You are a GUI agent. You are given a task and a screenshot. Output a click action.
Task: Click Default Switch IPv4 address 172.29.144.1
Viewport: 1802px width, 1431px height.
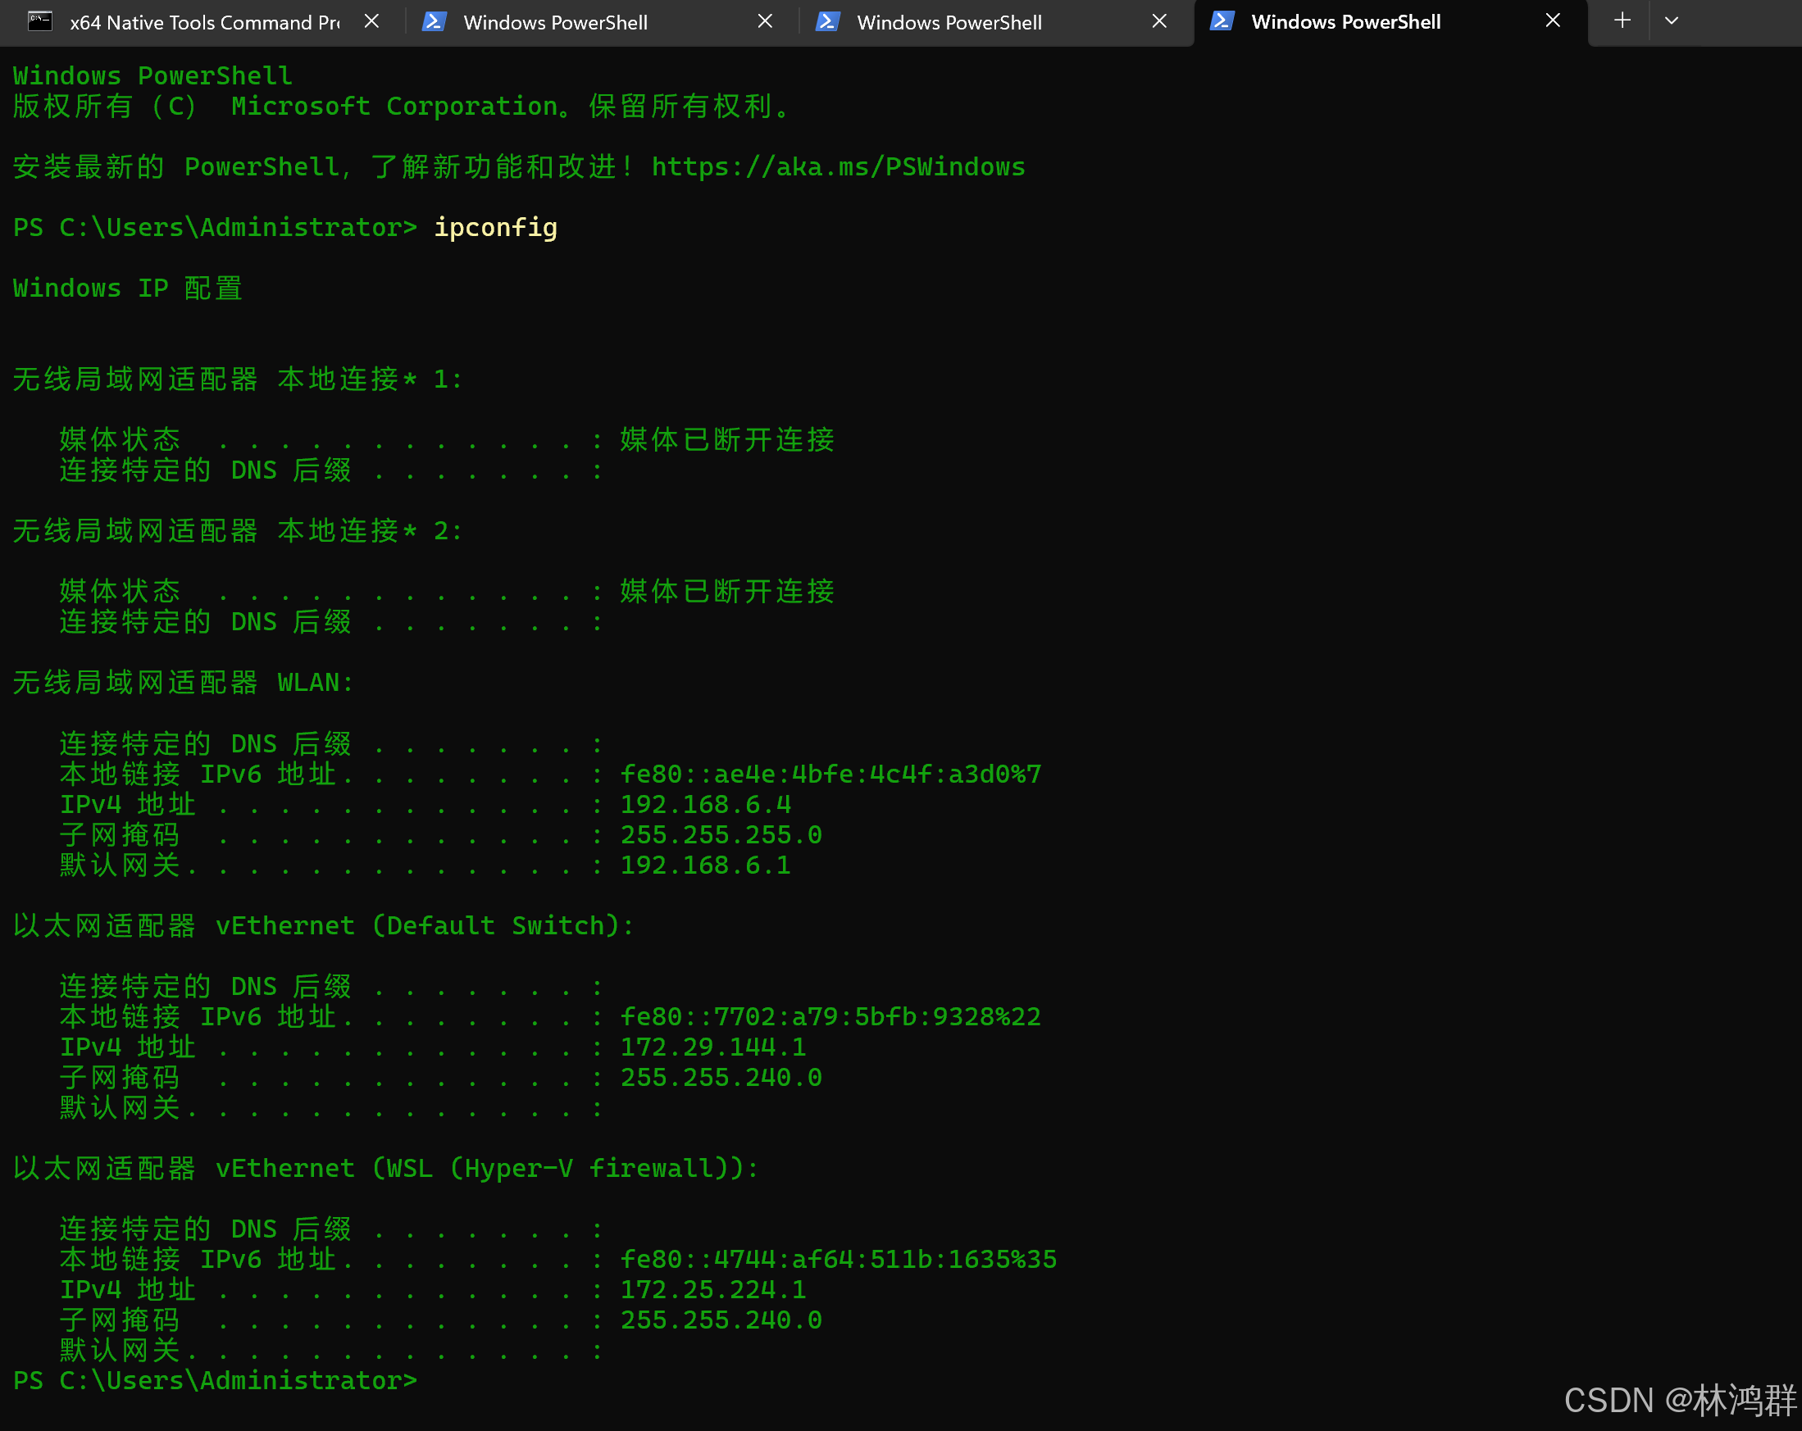click(713, 1047)
